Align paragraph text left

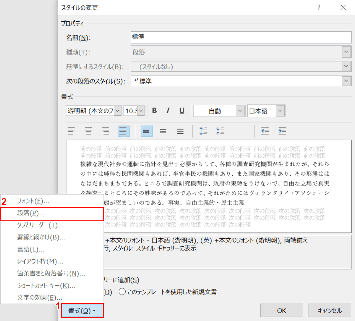[71, 131]
